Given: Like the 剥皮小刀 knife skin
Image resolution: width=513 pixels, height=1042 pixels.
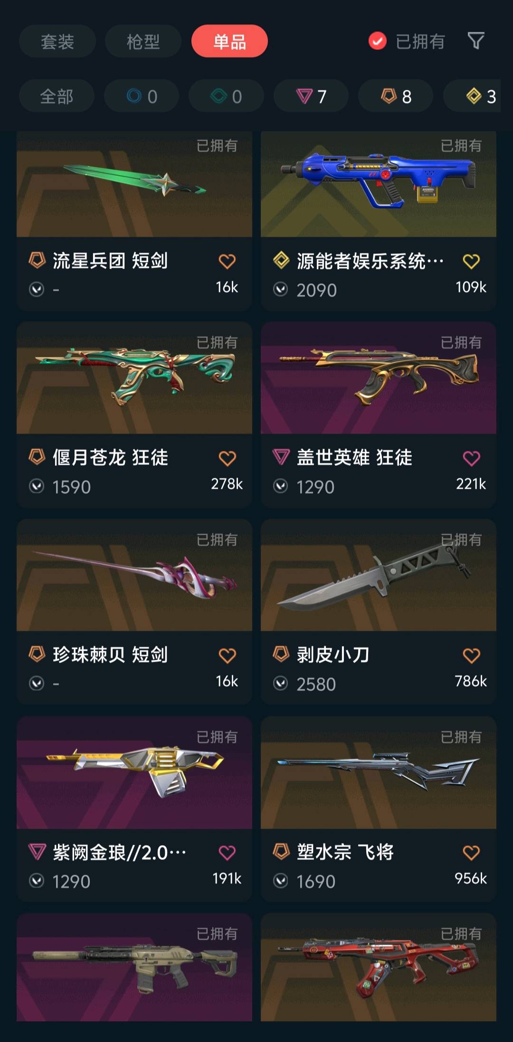Looking at the screenshot, I should coord(471,656).
